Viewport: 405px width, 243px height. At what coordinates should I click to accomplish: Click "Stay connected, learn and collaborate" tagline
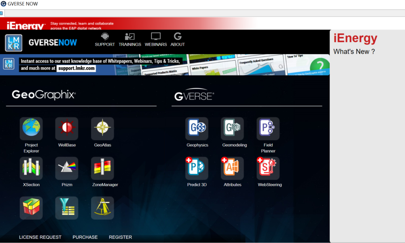coord(82,23)
